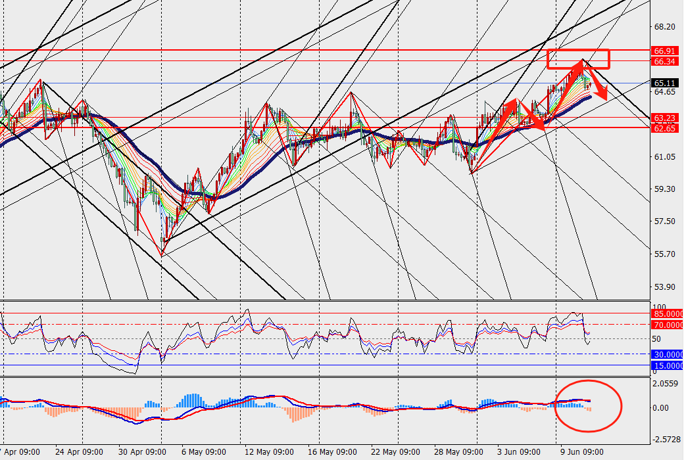Image resolution: width=684 pixels, height=460 pixels.
Task: Click the 15.0000 oversold level label
Action: (x=667, y=365)
